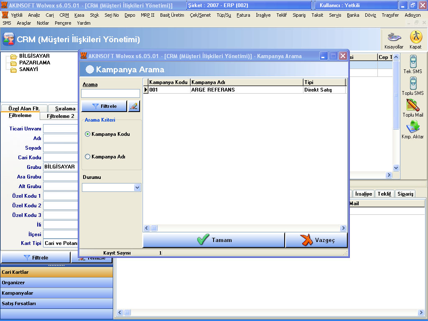
Task: Click the Tipi column header
Action: pyautogui.click(x=324, y=82)
